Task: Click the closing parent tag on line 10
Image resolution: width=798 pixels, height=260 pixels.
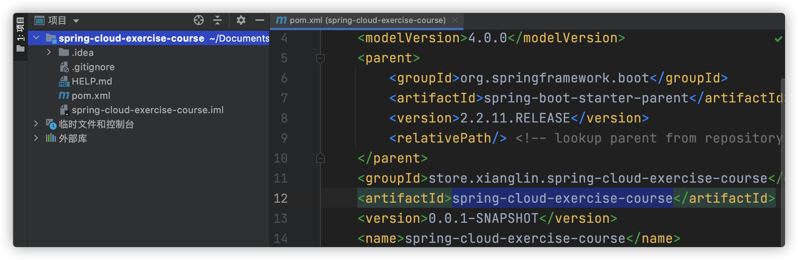Action: (x=393, y=158)
